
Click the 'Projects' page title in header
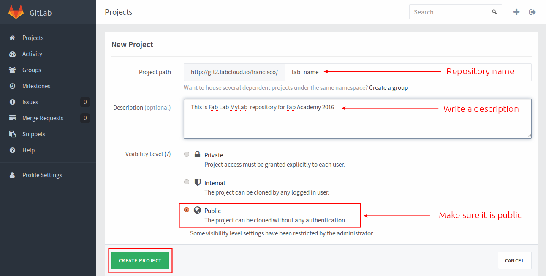[119, 12]
